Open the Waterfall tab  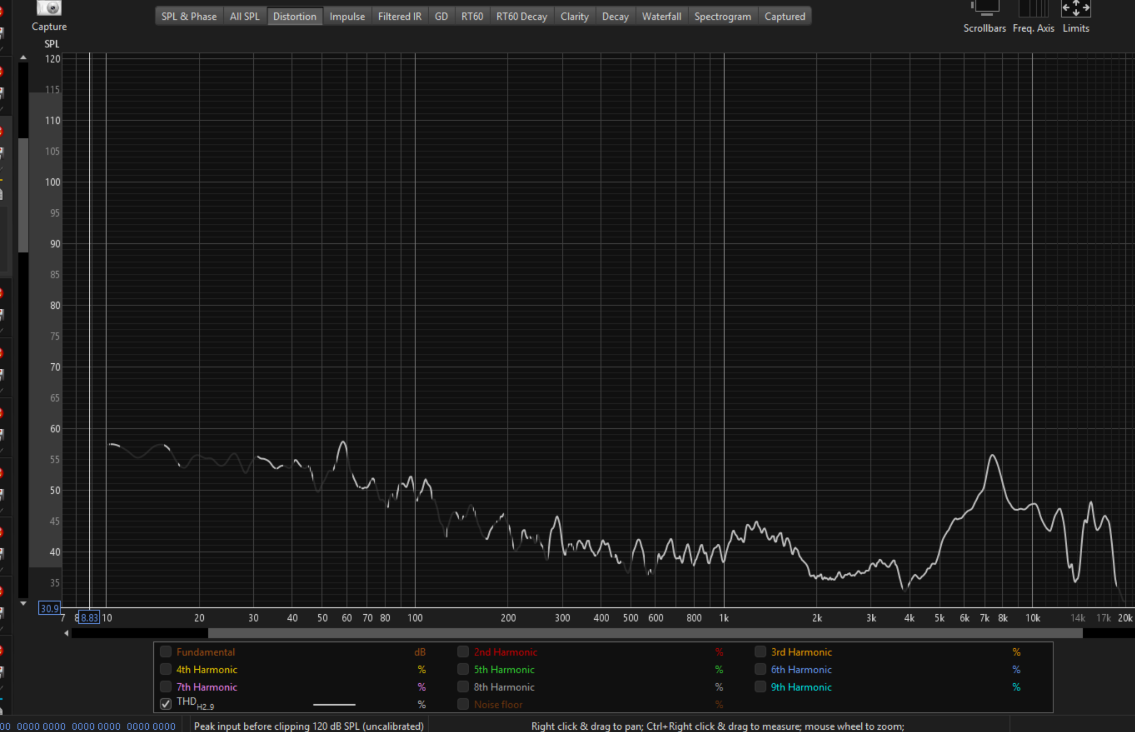[x=661, y=16]
